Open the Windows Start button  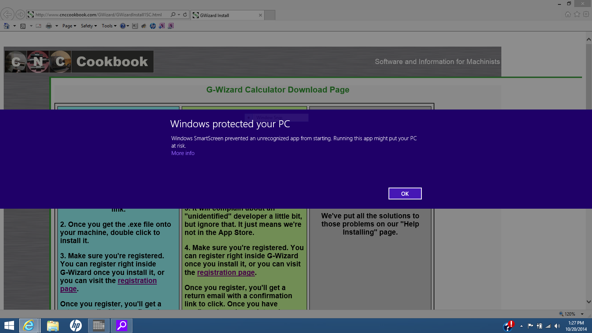pos(9,326)
